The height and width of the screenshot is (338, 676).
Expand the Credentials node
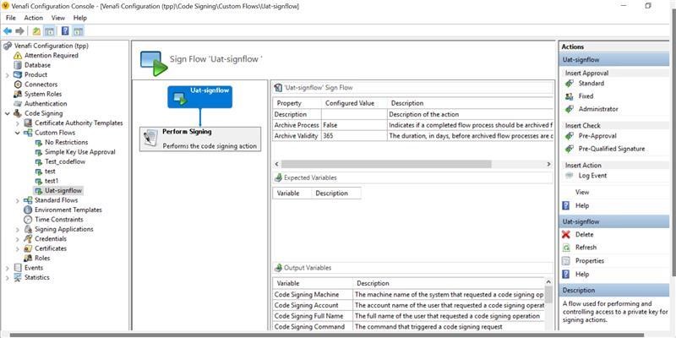(18, 239)
